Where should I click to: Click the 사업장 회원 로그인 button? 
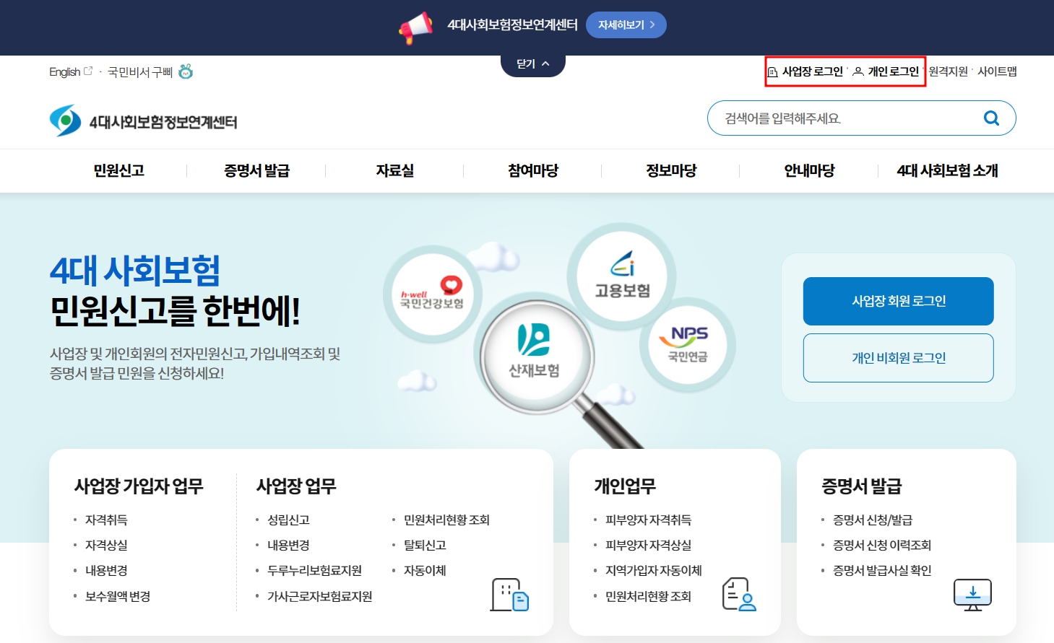pos(898,301)
